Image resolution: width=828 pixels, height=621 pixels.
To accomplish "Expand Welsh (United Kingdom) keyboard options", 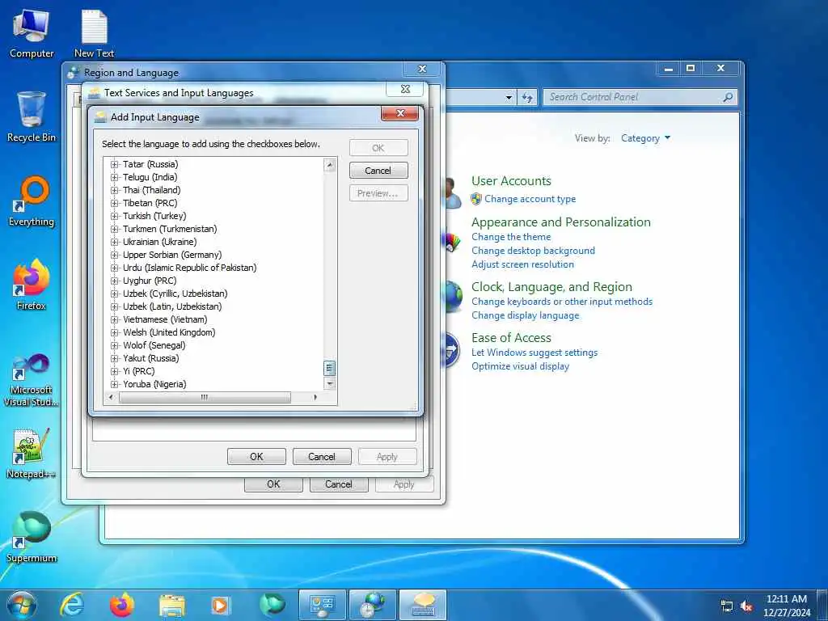I will click(x=114, y=332).
